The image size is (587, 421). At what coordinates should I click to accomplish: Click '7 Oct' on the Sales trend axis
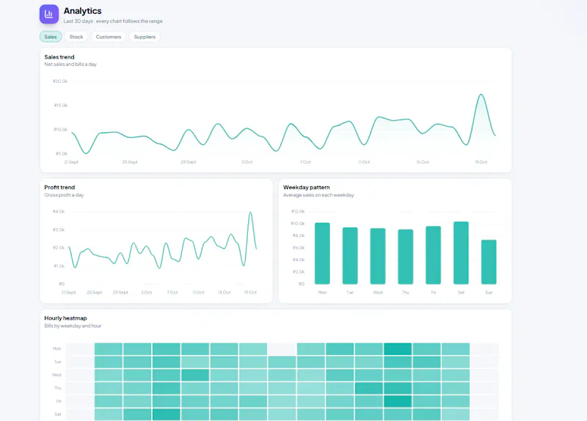[x=305, y=162]
